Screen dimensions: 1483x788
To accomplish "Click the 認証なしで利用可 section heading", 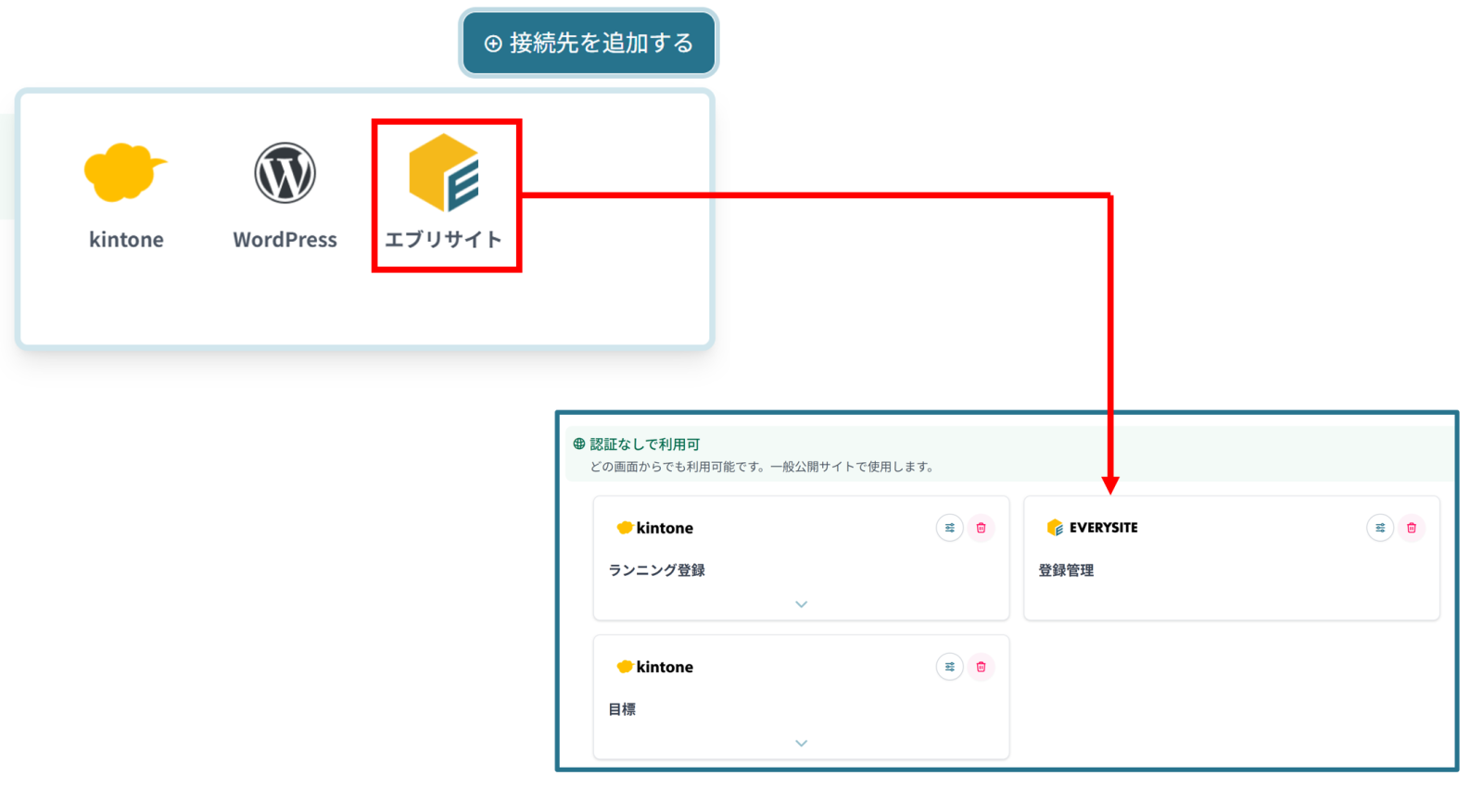I will click(645, 444).
